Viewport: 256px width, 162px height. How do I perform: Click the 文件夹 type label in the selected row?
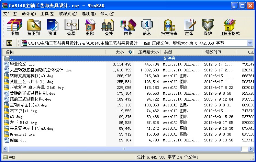(x=169, y=58)
